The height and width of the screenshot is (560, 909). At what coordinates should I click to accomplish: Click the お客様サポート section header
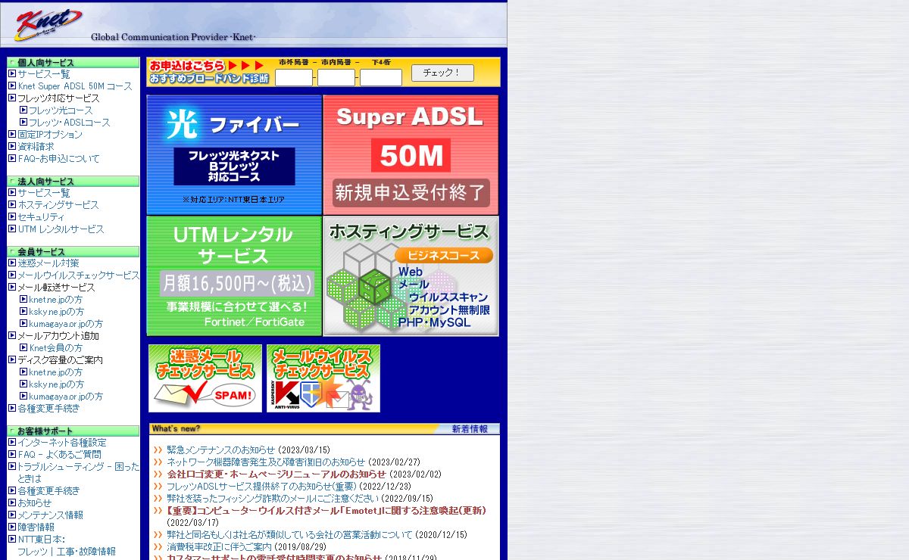[73, 431]
